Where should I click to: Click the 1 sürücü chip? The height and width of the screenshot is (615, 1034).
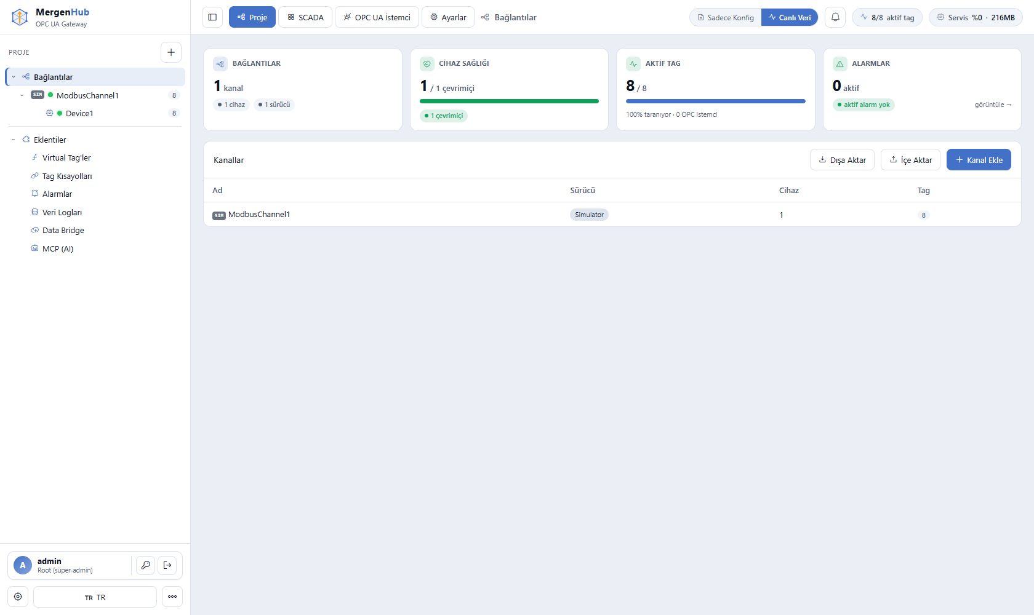pos(274,105)
